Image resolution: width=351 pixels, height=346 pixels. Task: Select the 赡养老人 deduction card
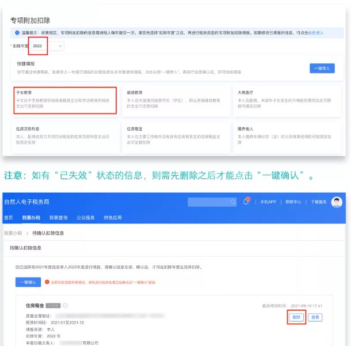point(287,138)
